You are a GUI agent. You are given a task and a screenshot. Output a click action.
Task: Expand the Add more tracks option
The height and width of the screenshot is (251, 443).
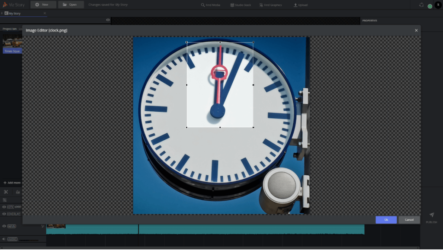click(12, 183)
